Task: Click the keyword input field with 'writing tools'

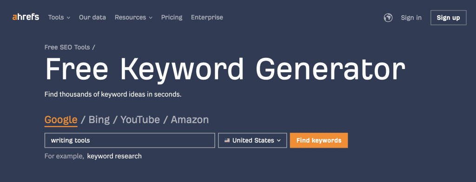Action: 130,140
